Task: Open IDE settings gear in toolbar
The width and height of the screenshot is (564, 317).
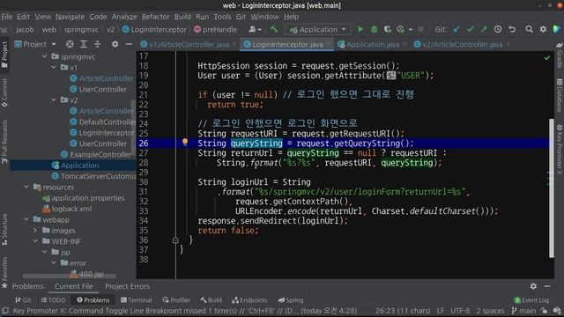Action: [543, 29]
